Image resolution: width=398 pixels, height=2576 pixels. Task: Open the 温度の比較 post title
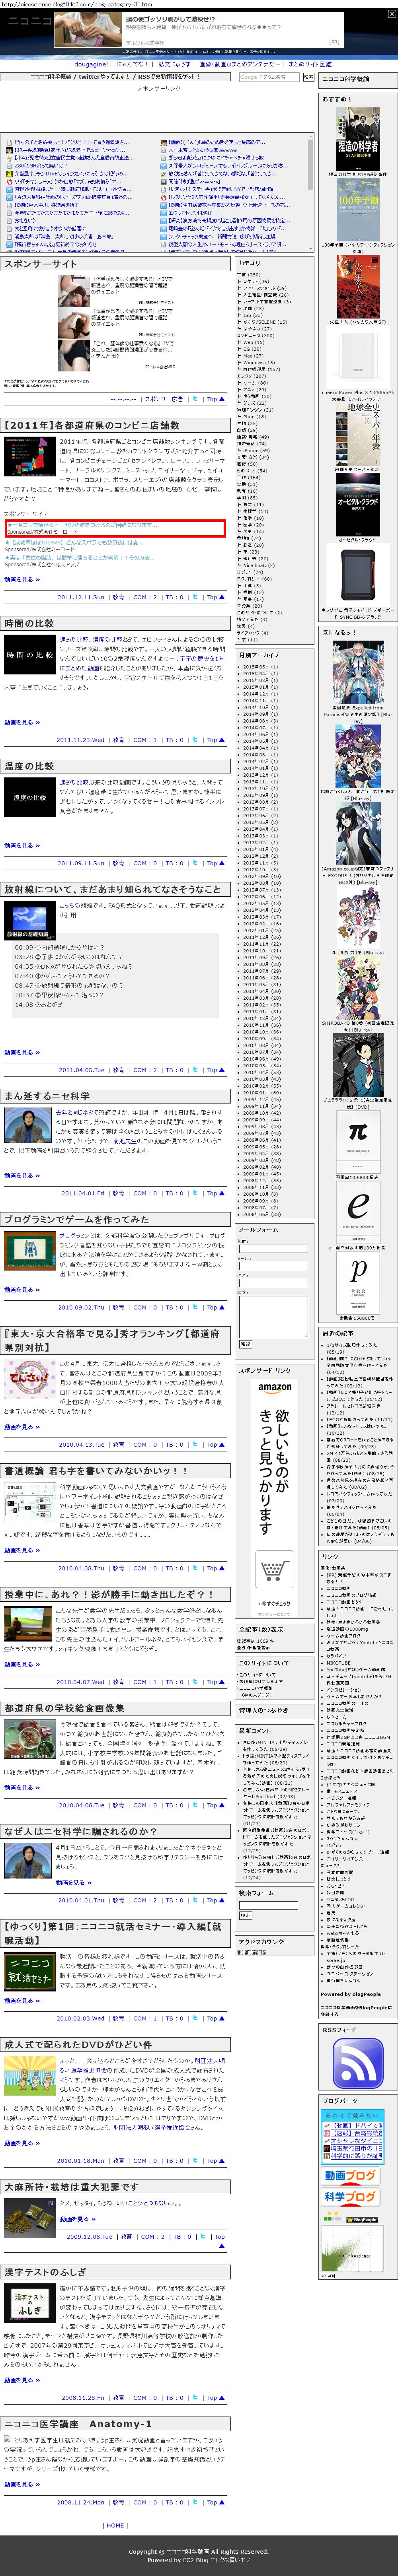point(29,766)
